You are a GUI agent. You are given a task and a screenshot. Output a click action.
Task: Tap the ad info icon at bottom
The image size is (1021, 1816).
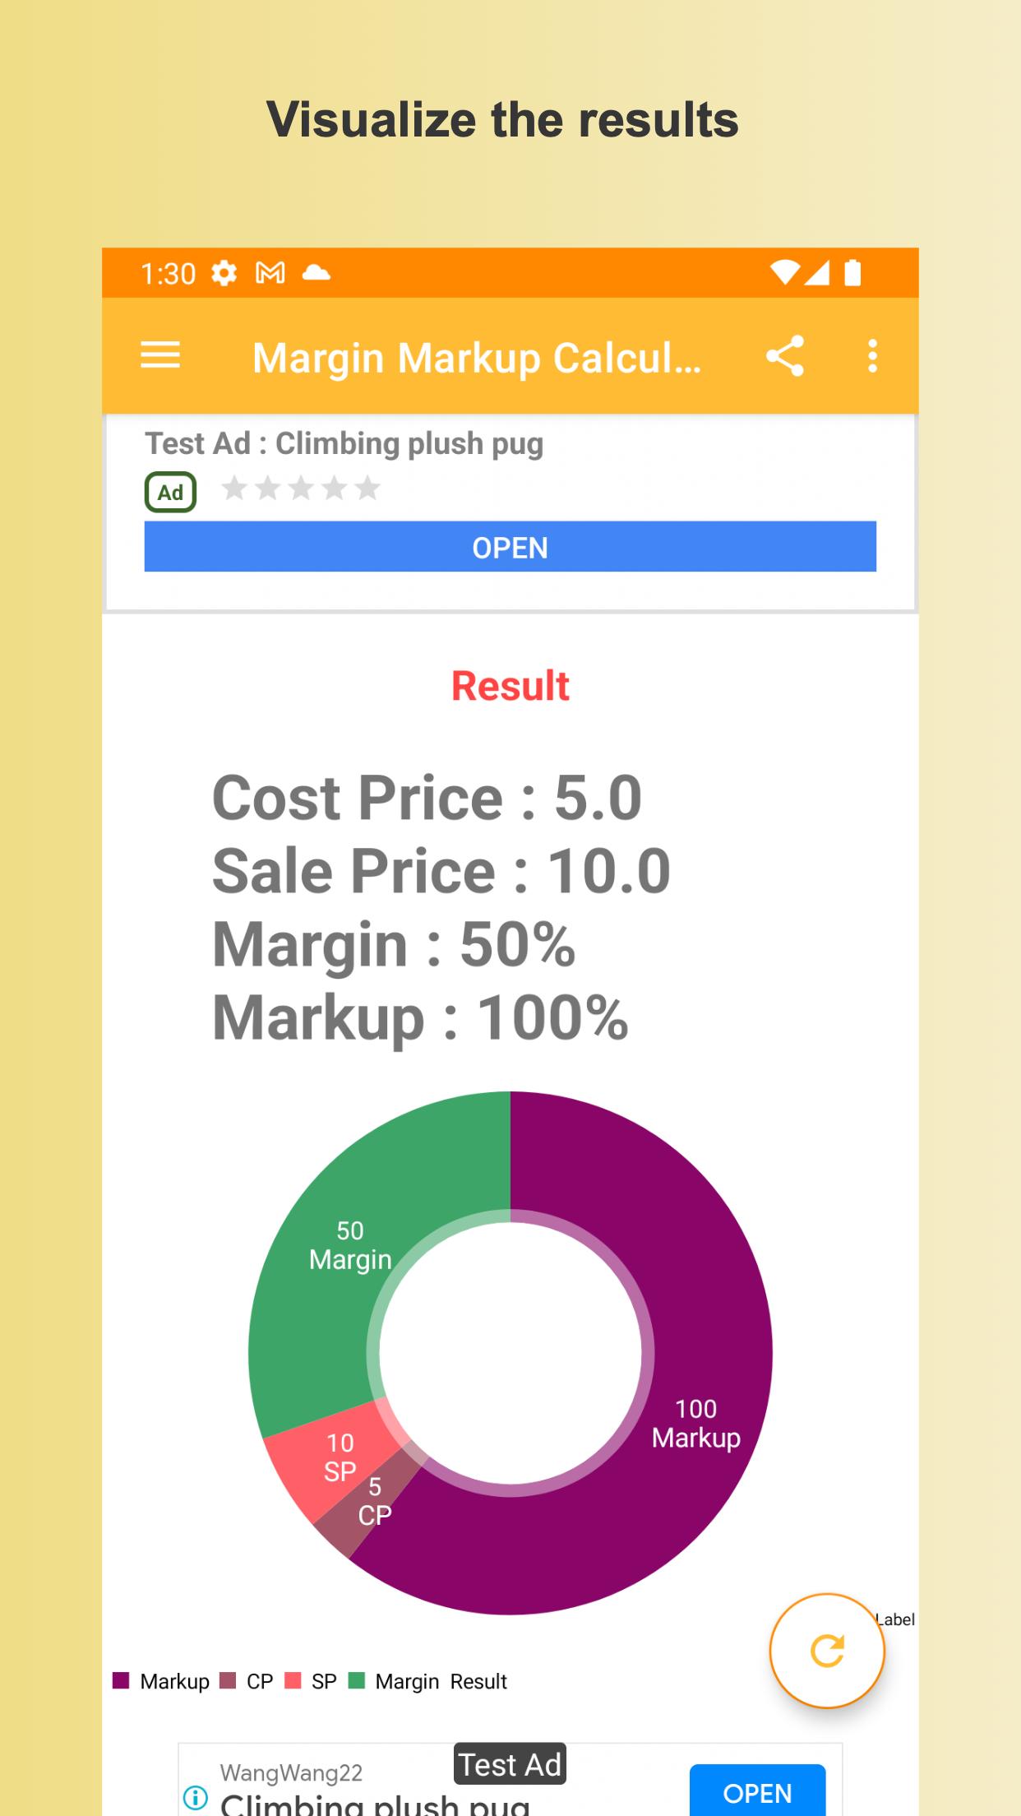195,1797
